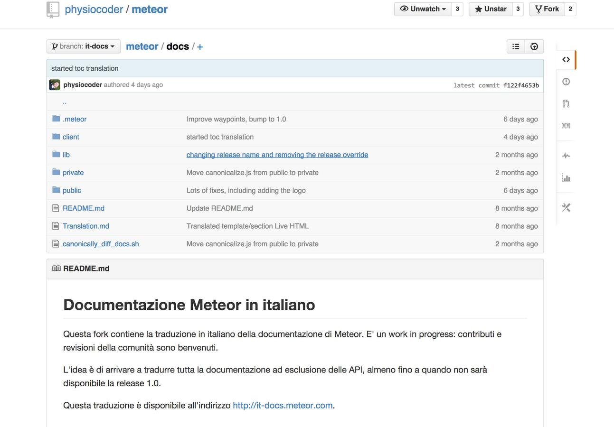Open the public folder
Image resolution: width=614 pixels, height=427 pixels.
(x=72, y=190)
